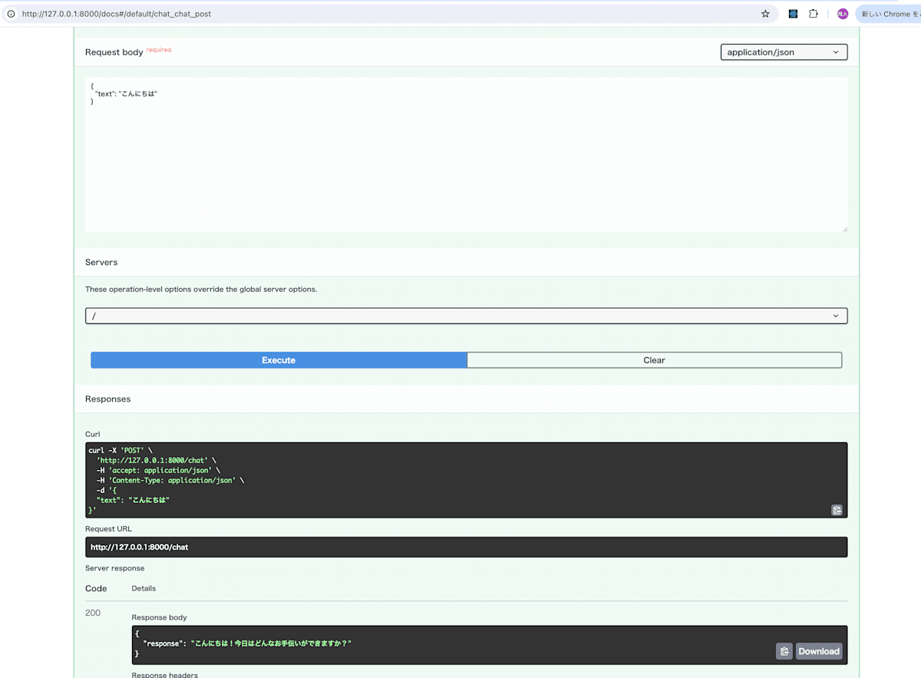Copy the curl command to clipboard
This screenshot has width=921, height=678.
click(x=837, y=510)
